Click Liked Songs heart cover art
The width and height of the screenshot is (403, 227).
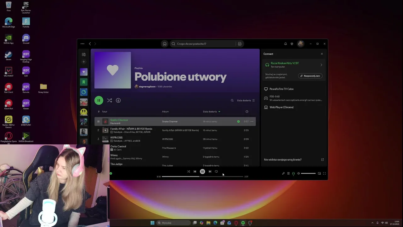point(112,70)
